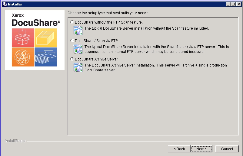Image resolution: width=243 pixels, height=156 pixels.
Task: Click the description 'The typical DocuShare Server installation without the Scan feature included.'
Action: [x=147, y=28]
